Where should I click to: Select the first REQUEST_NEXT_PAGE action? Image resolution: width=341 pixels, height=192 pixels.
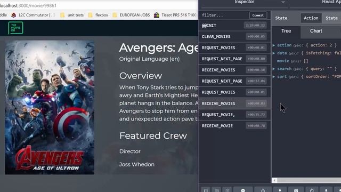234,59
